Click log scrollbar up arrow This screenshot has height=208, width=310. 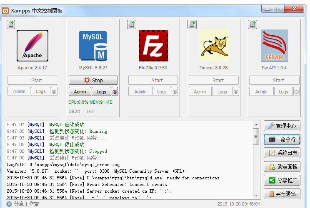[256, 125]
